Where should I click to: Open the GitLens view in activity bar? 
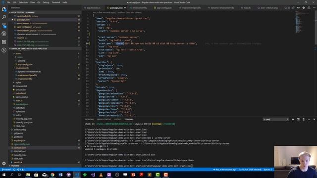click(x=4, y=50)
